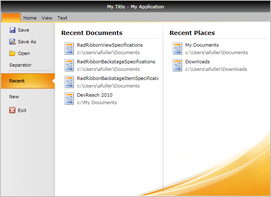Click path under RadRibbonBackstageItemSpecifications
Viewport: 271px width, 197px height.
[108, 86]
